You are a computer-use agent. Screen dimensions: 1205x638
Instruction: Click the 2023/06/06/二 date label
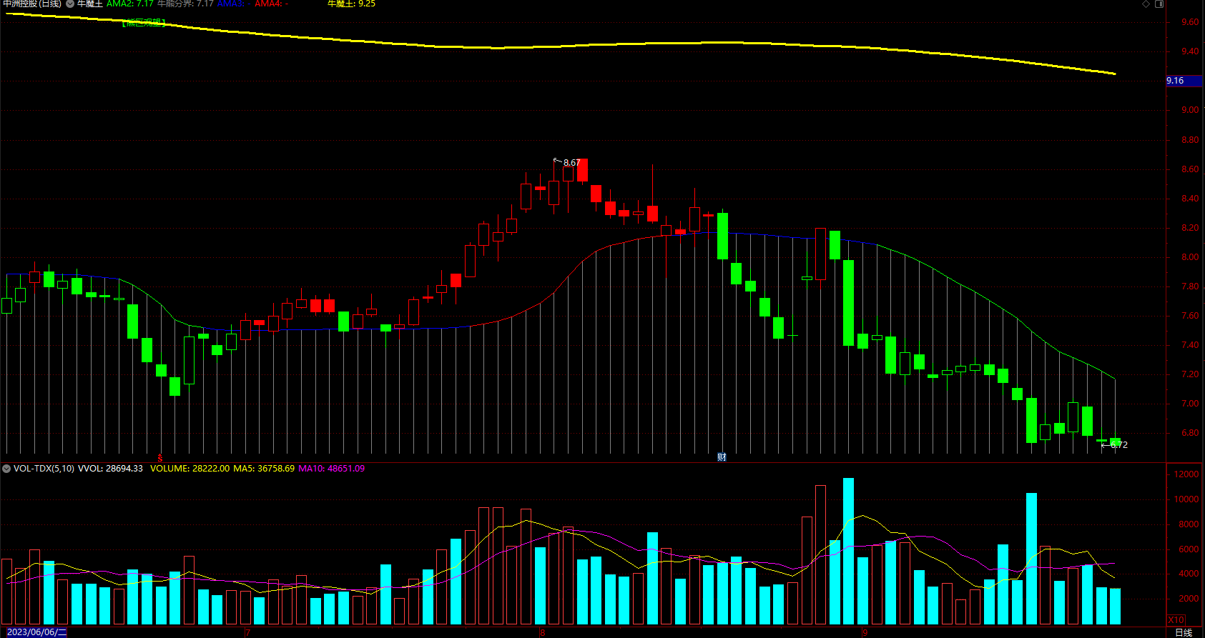(x=36, y=632)
